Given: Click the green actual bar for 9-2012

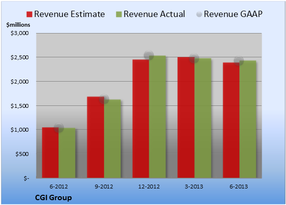Looking at the screenshot, I should [112, 138].
